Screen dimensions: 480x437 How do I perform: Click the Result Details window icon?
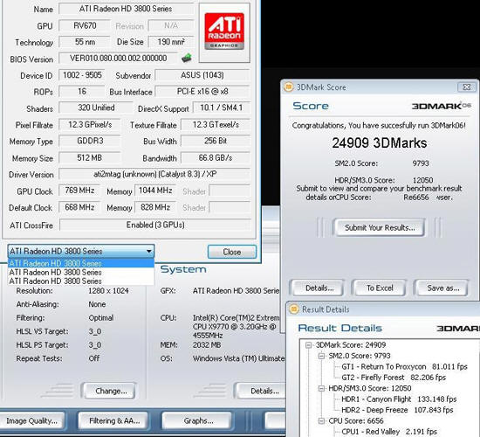coord(293,309)
